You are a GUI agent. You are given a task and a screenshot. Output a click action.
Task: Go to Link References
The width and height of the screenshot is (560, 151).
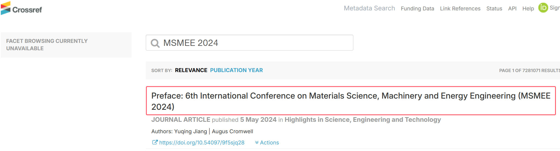460,8
